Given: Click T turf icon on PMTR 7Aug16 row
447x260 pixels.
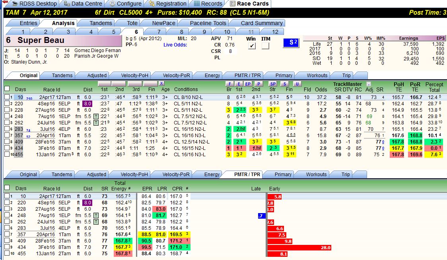Looking at the screenshot, I should 96,215.
